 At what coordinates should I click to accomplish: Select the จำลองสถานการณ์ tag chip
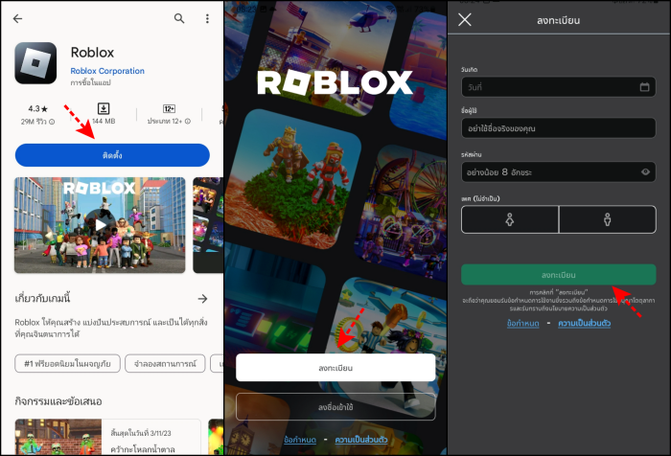(x=165, y=364)
